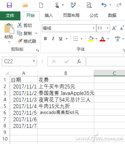Click cell with 日期
This screenshot has height=144, width=125.
coord(24,80)
